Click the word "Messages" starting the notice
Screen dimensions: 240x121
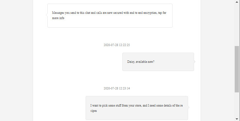58,13
